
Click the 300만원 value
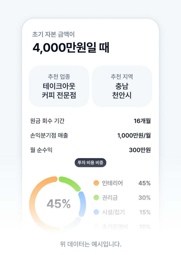coord(140,150)
